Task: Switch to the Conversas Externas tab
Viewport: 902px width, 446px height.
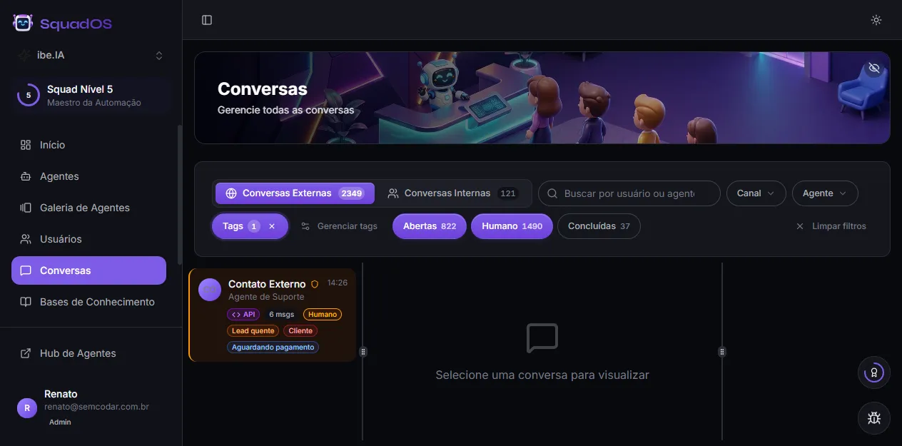Action: point(294,193)
